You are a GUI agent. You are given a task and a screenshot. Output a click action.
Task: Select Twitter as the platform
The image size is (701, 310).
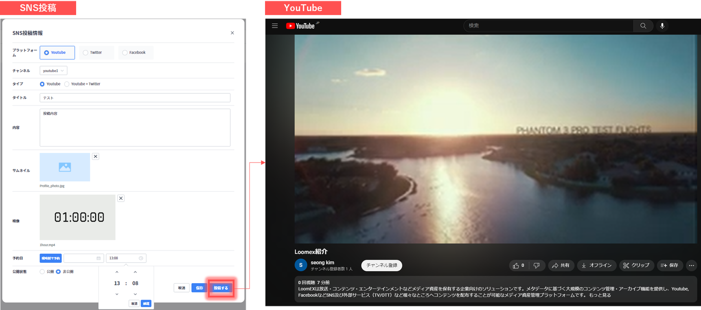click(x=86, y=53)
